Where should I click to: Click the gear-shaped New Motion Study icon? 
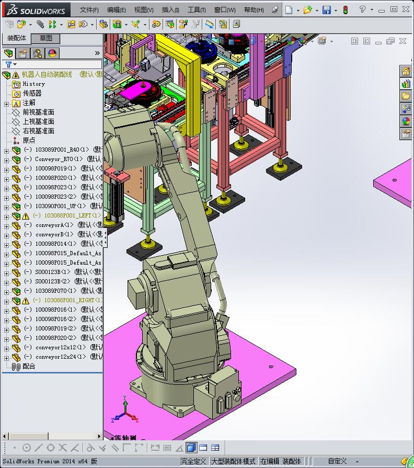tap(156, 24)
